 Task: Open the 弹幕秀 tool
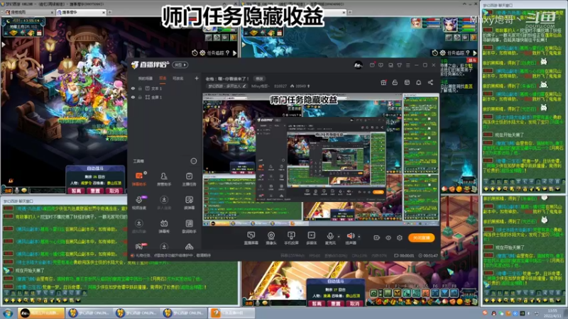point(164,226)
